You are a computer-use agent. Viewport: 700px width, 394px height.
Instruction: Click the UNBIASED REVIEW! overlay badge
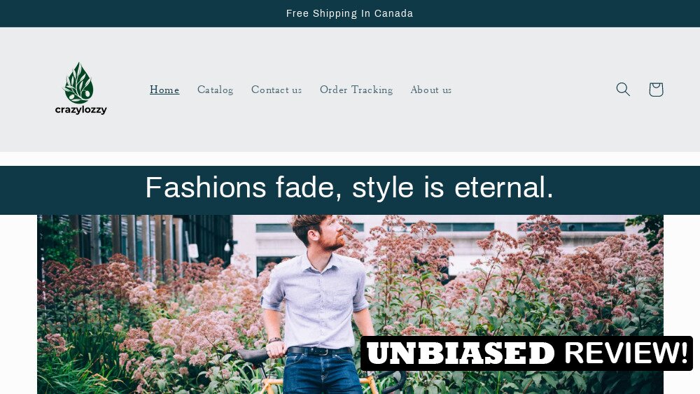coord(527,353)
